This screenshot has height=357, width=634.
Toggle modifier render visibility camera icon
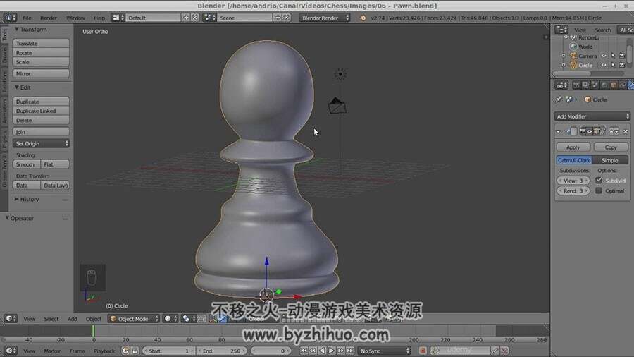coord(583,131)
